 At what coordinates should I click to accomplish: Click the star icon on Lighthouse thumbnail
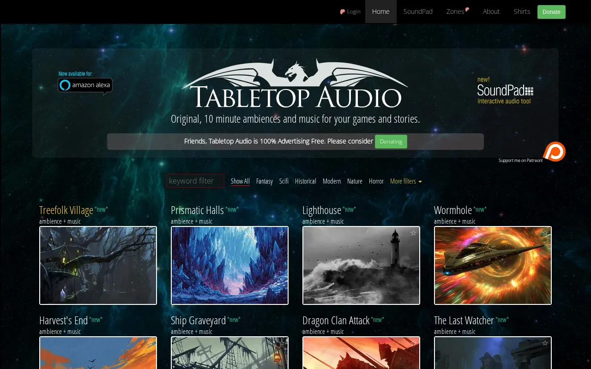[413, 233]
